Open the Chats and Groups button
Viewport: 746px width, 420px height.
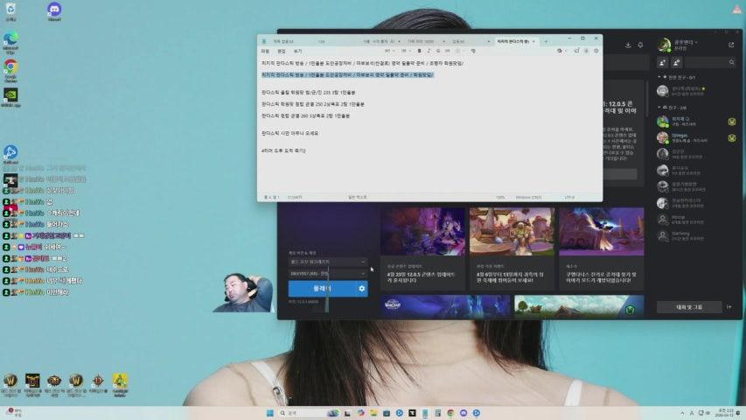coord(689,307)
